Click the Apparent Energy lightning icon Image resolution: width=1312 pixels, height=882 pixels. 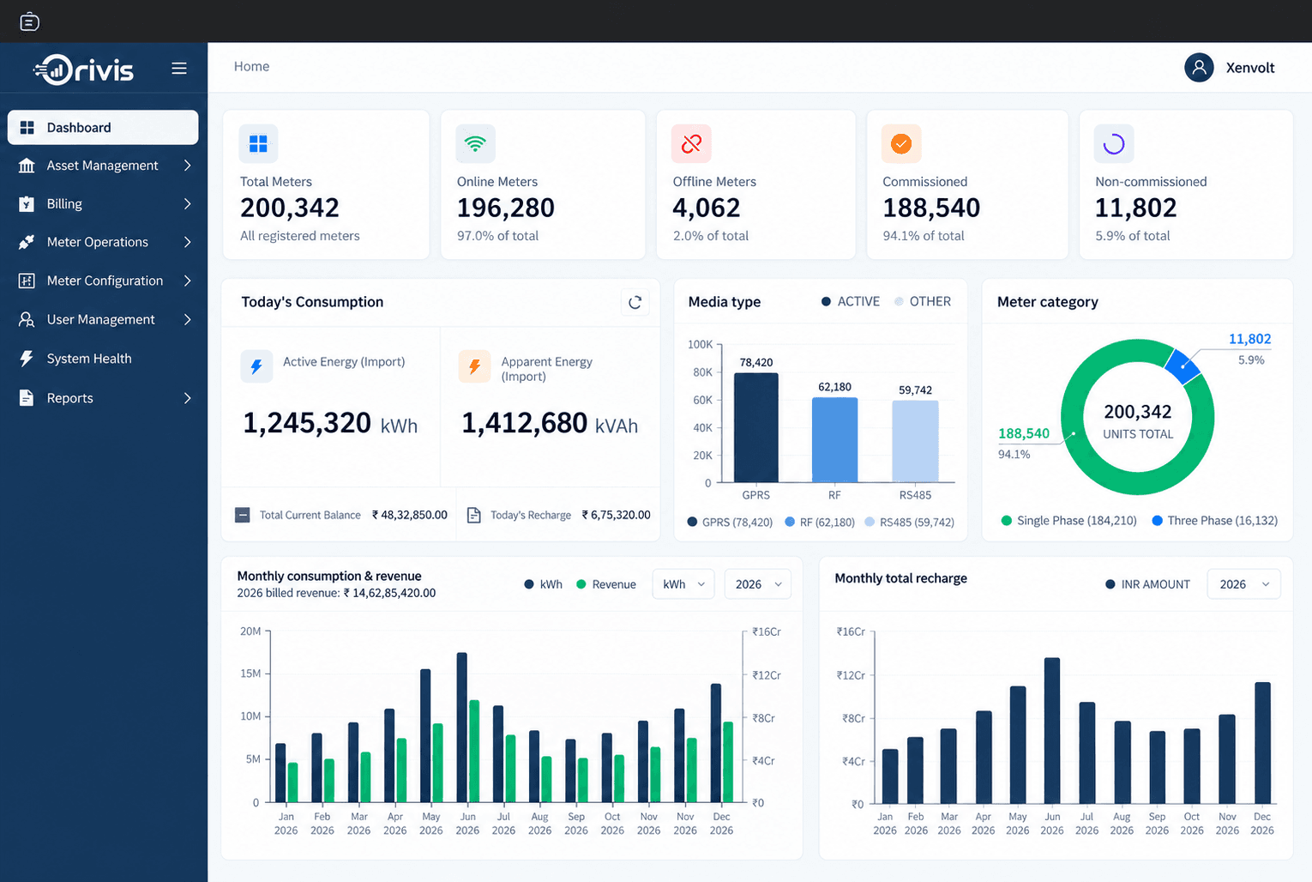(x=474, y=366)
